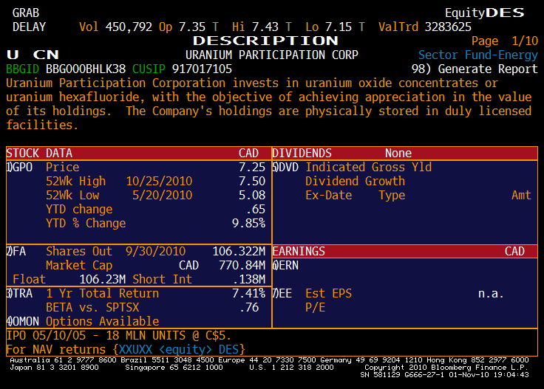Screen dimensions: 544x389
Task: Click the Dividend Growth label
Action: coord(355,181)
